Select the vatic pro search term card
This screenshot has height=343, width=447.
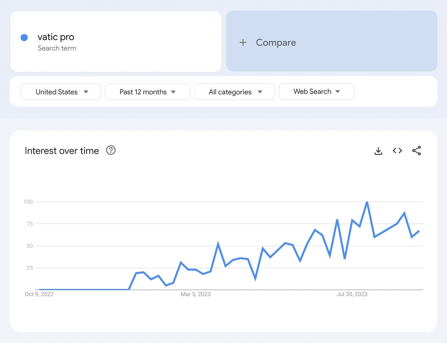116,41
